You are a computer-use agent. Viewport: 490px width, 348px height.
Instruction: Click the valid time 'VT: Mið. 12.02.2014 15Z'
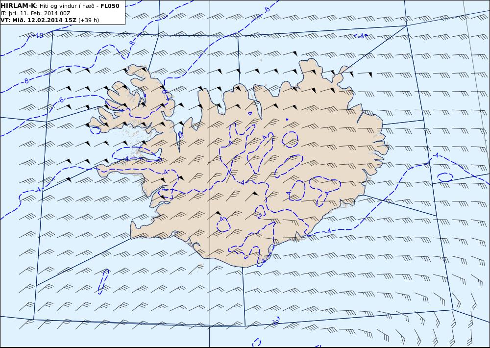click(38, 20)
